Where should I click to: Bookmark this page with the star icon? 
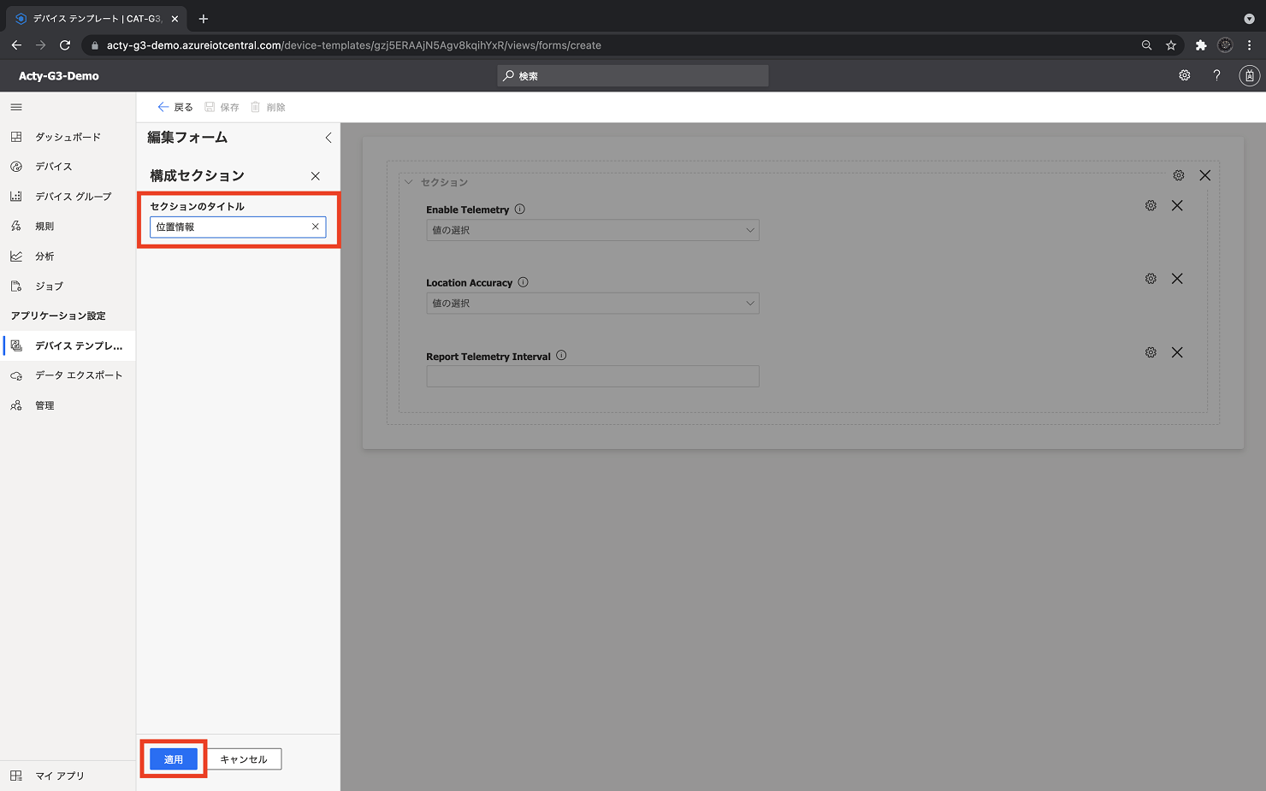click(x=1171, y=45)
